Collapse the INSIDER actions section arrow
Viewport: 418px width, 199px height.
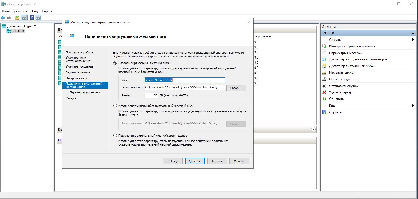(413, 33)
